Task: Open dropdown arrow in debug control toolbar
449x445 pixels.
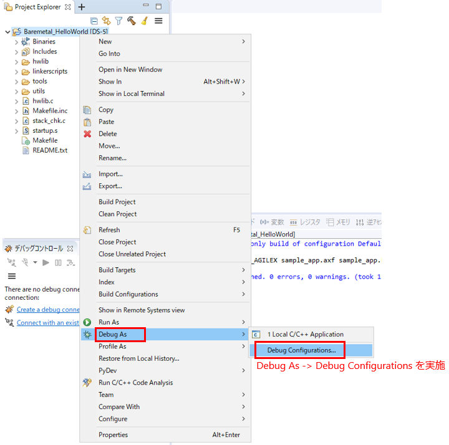Action: pyautogui.click(x=35, y=262)
